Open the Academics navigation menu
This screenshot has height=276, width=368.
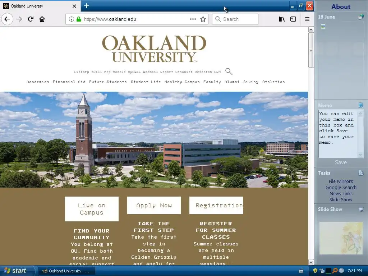[x=38, y=82]
